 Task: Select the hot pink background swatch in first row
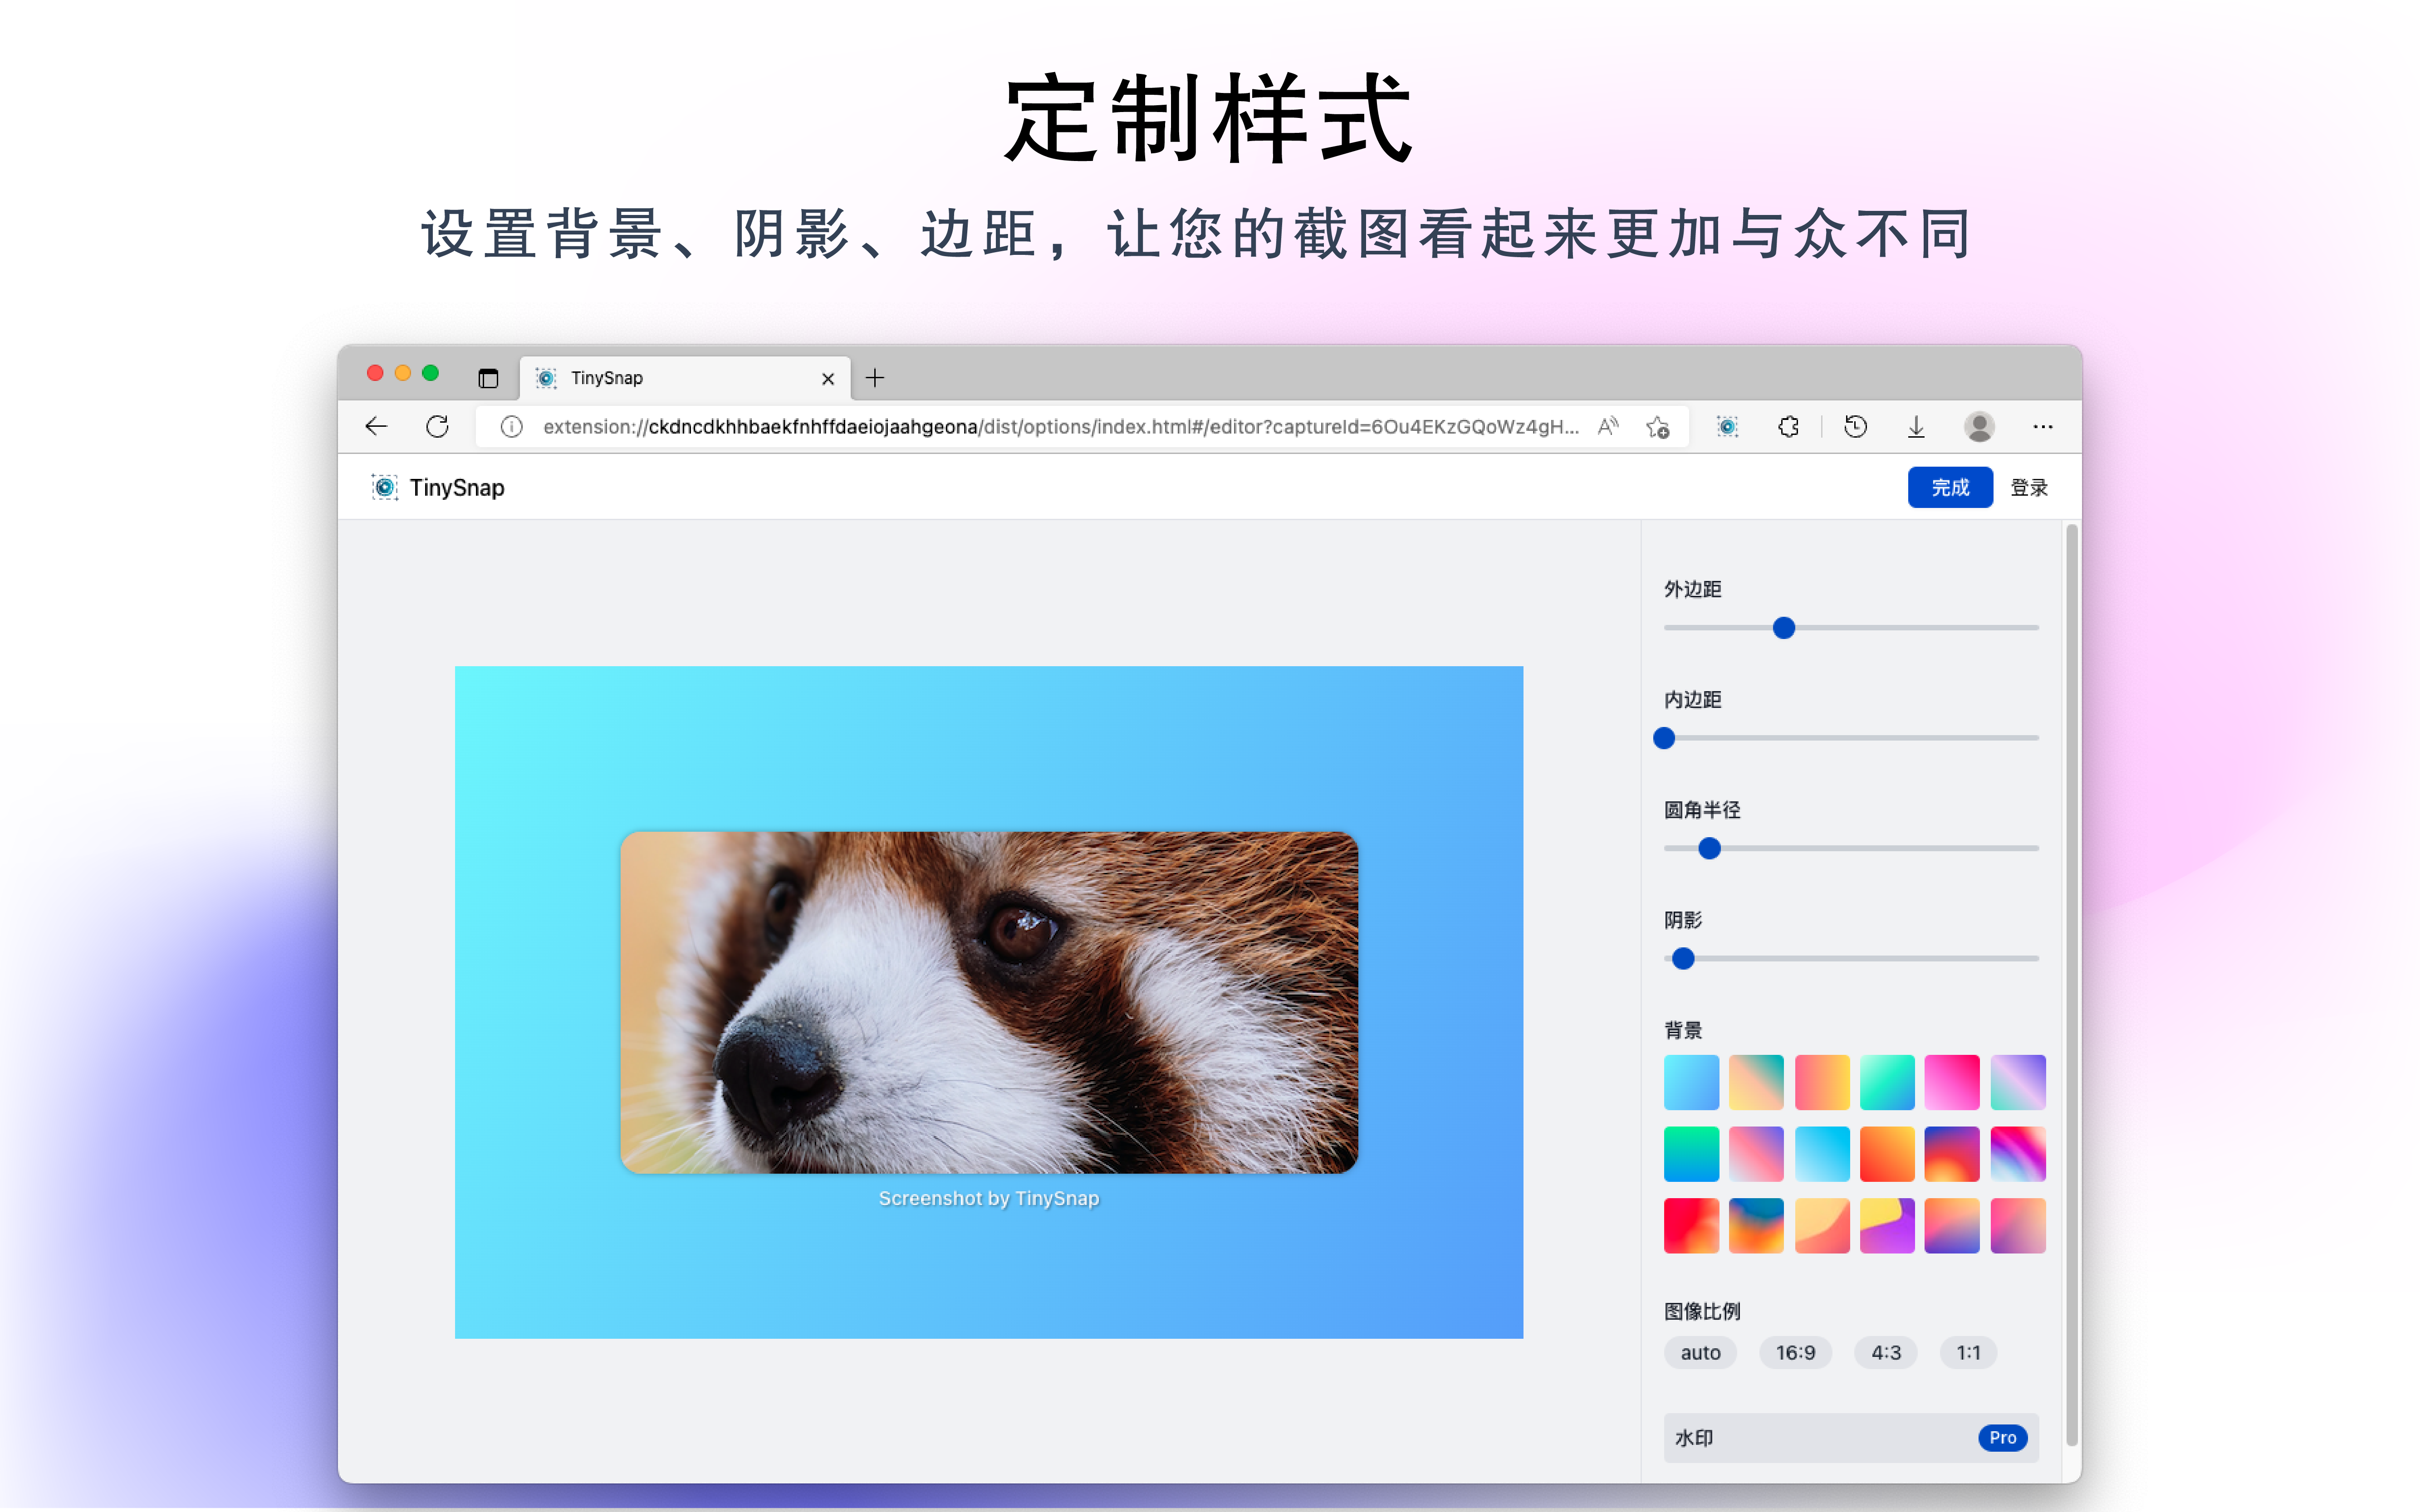pos(1952,1082)
